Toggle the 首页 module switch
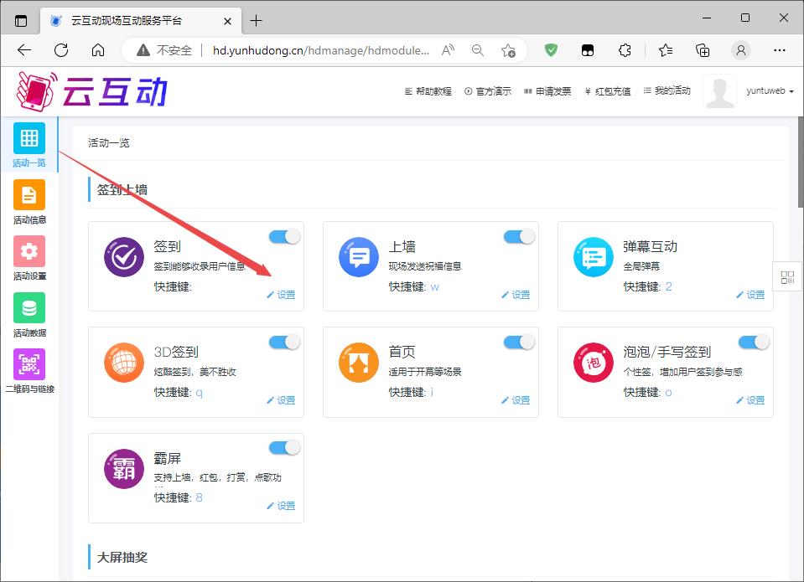 pos(520,343)
